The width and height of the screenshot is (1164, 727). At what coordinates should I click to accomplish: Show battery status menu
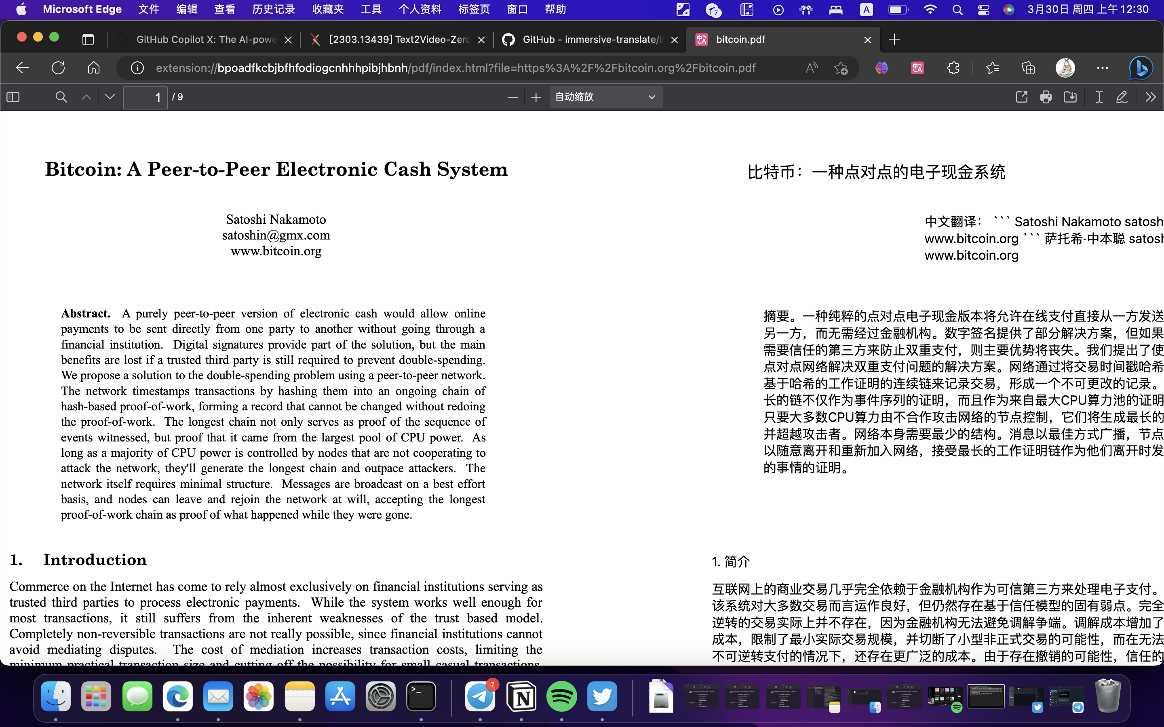tap(898, 10)
